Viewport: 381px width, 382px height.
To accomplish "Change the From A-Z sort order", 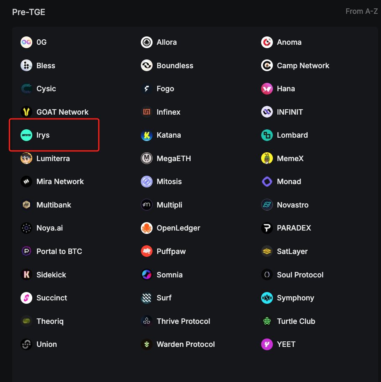I will pyautogui.click(x=361, y=11).
